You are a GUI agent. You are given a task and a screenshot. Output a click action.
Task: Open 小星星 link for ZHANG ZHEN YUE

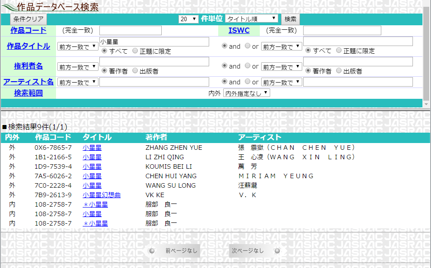pyautogui.click(x=92, y=148)
